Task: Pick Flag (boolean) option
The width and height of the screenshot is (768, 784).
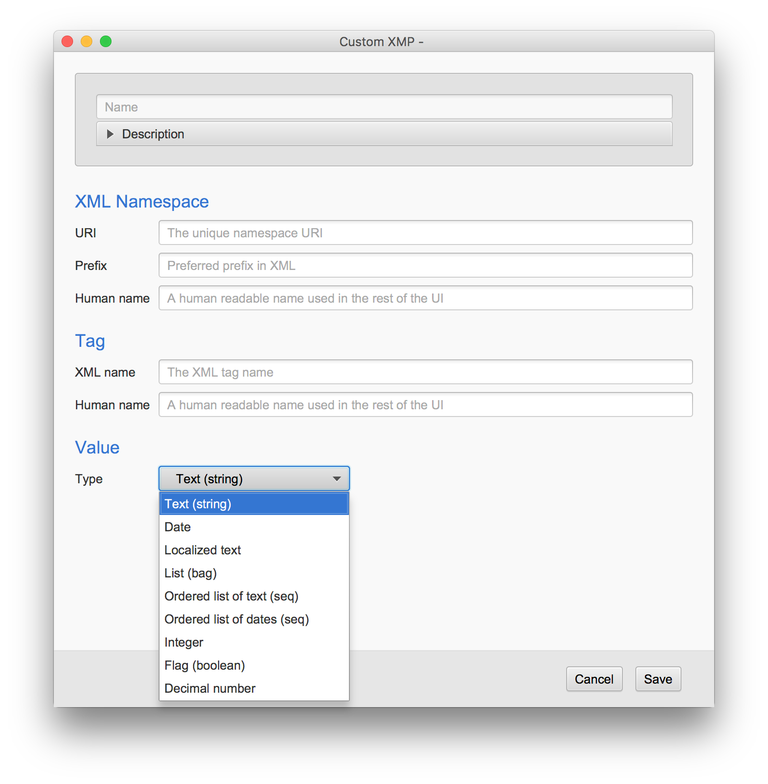Action: click(254, 665)
